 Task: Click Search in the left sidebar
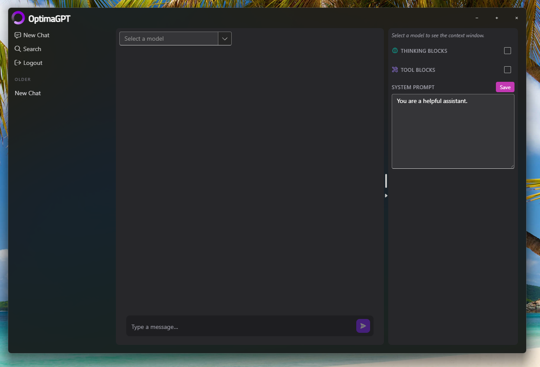(31, 49)
